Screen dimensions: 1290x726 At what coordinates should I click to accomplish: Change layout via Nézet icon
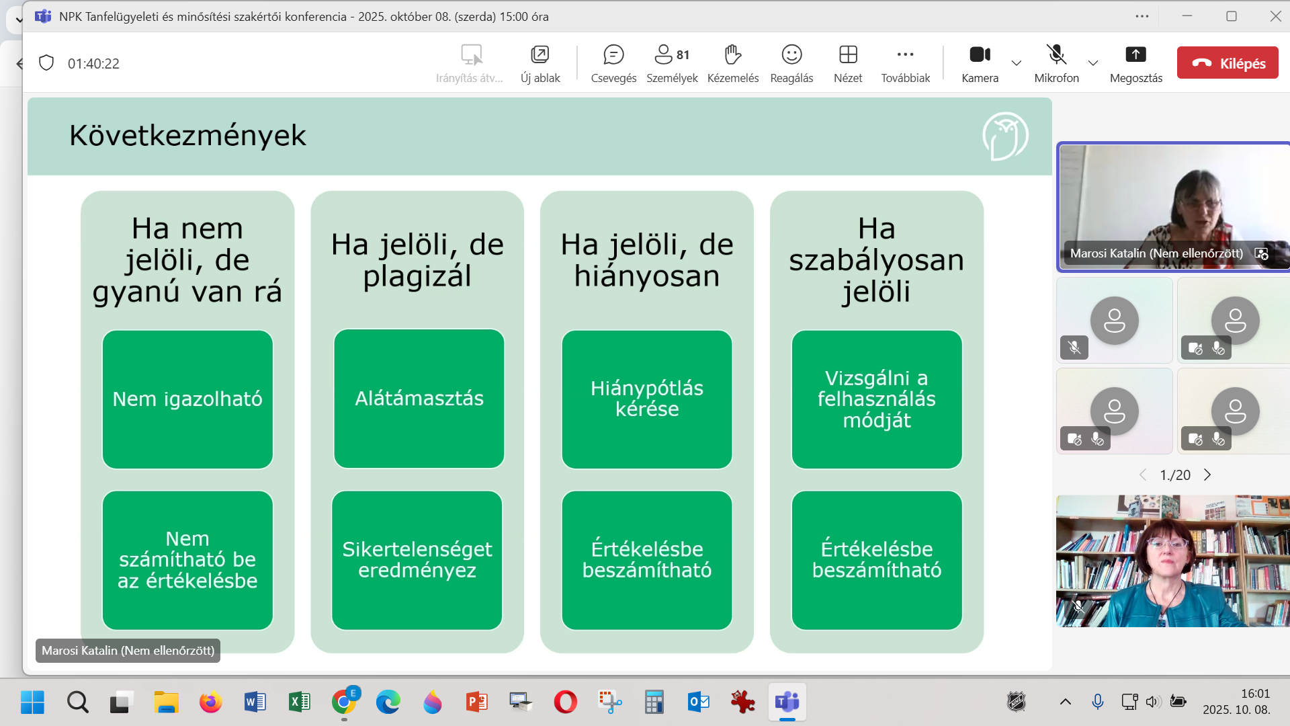click(x=848, y=63)
